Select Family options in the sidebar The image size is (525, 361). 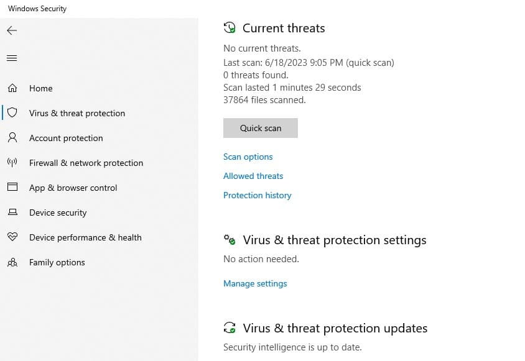57,262
